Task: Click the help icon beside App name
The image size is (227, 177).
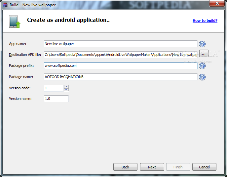Action: (x=202, y=44)
